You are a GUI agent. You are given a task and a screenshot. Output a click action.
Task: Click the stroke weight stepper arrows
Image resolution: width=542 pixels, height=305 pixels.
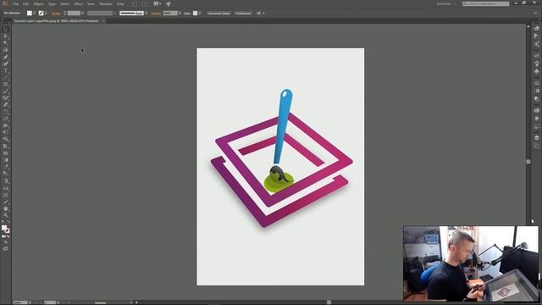pyautogui.click(x=65, y=14)
